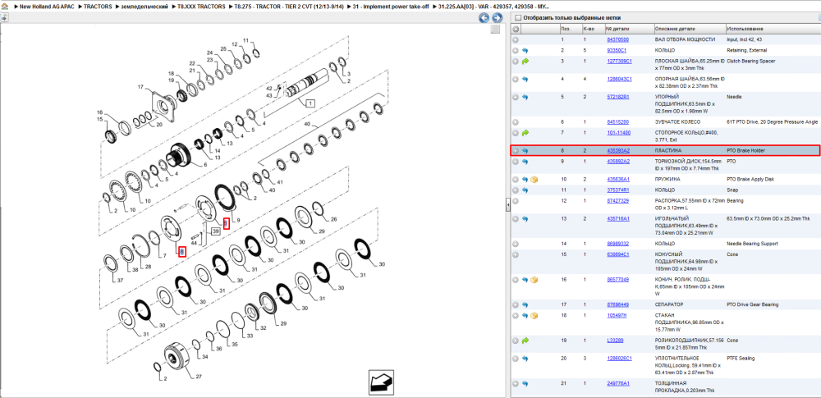Toggle the round selector for row 8 ПЛАСТИНА
Image resolution: width=821 pixels, height=398 pixels.
coord(516,151)
